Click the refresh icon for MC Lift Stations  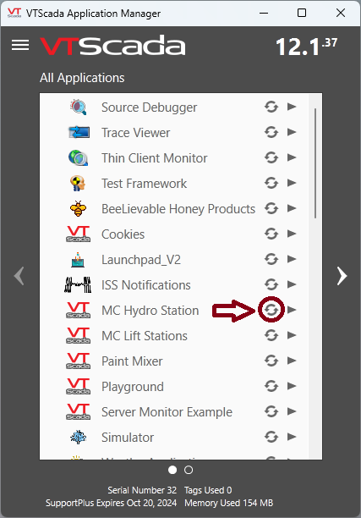(271, 335)
